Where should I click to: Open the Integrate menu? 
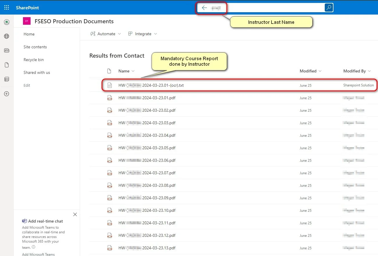(x=143, y=34)
